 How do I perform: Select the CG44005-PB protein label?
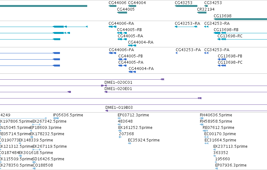pyautogui.click(x=131, y=56)
